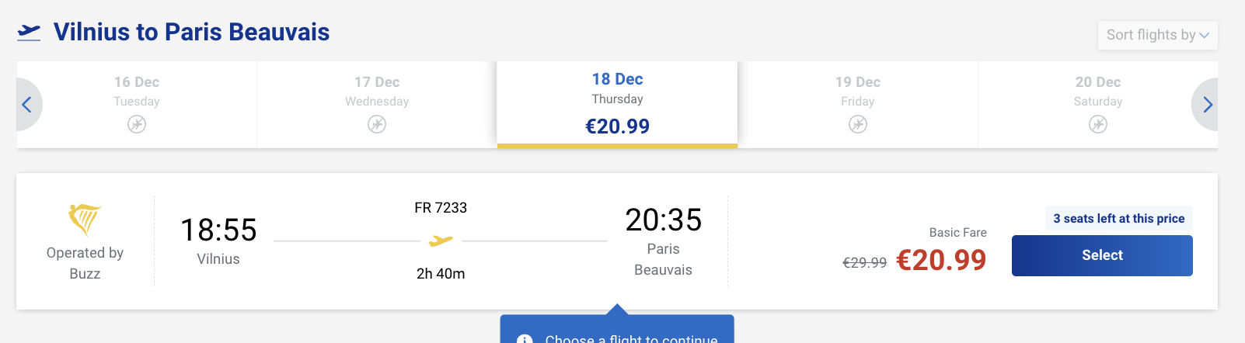Screen dimensions: 1245x343
Task: Click the 3 seats left at this price badge
Action: (x=1118, y=219)
